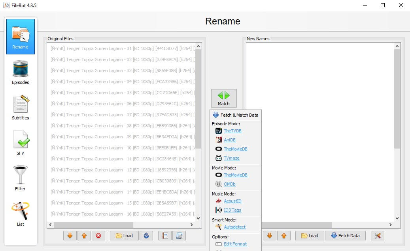Click New Names horizontal scrollbar thumb
This screenshot has height=251, width=410.
click(x=297, y=225)
